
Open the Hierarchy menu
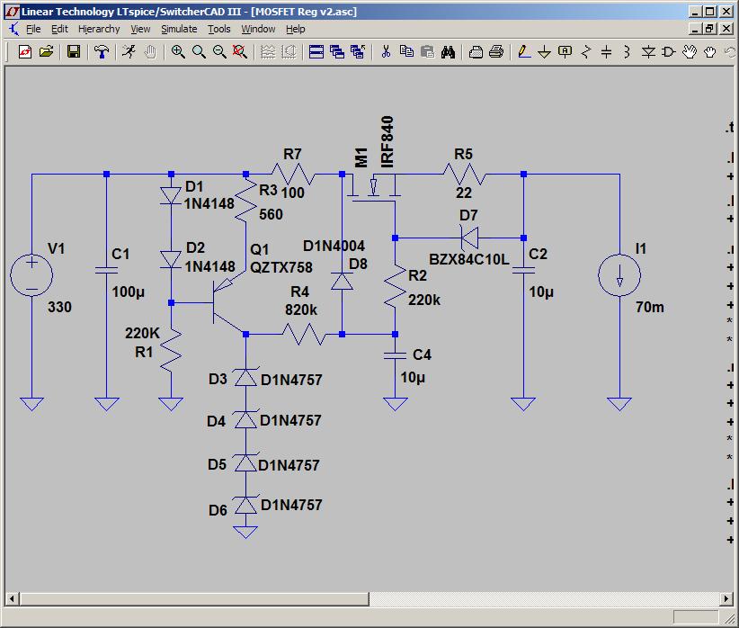pyautogui.click(x=99, y=30)
